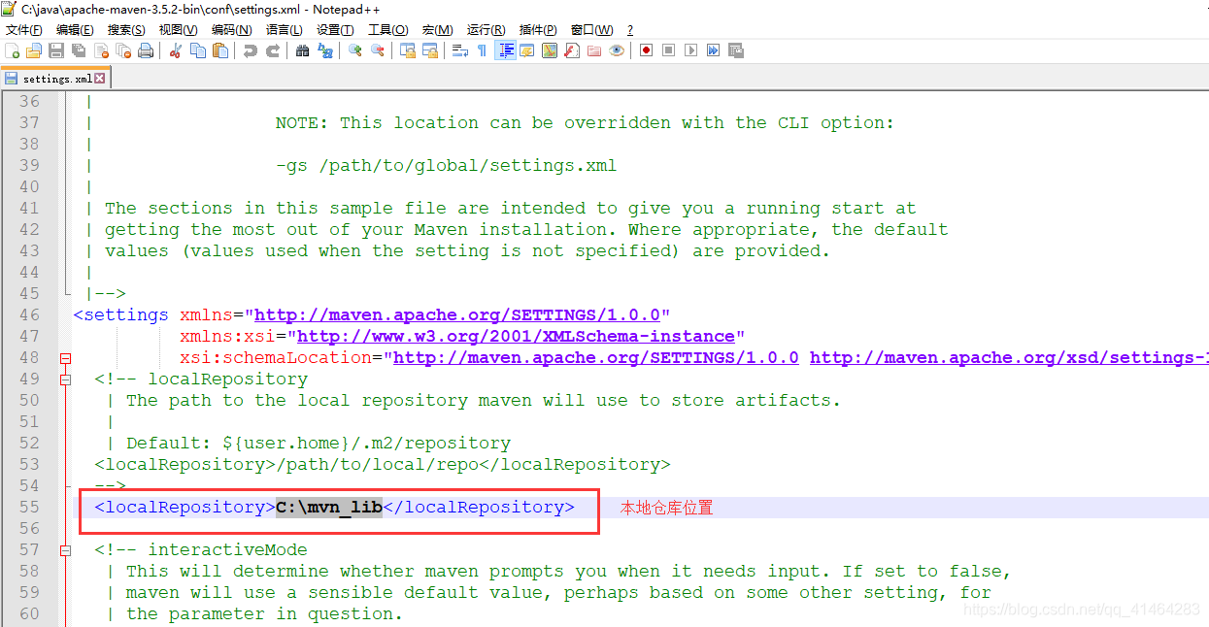
Task: Open the Replace dialog icon
Action: click(x=325, y=50)
